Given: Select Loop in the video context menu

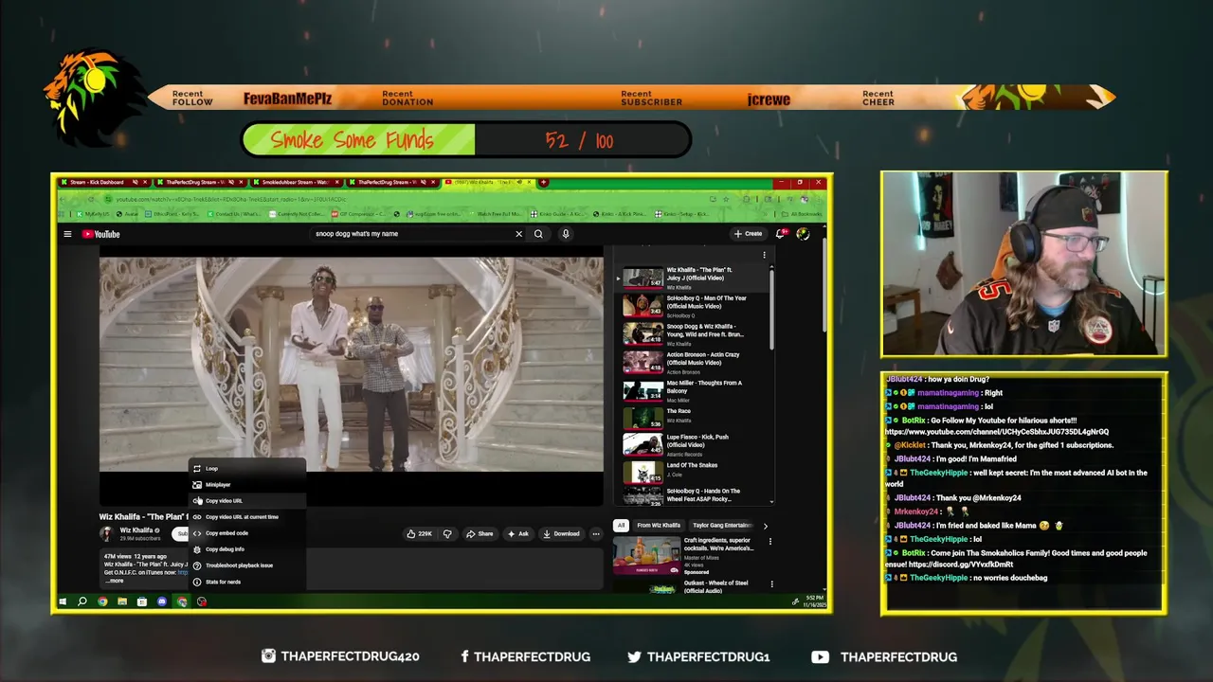Looking at the screenshot, I should tap(246, 468).
